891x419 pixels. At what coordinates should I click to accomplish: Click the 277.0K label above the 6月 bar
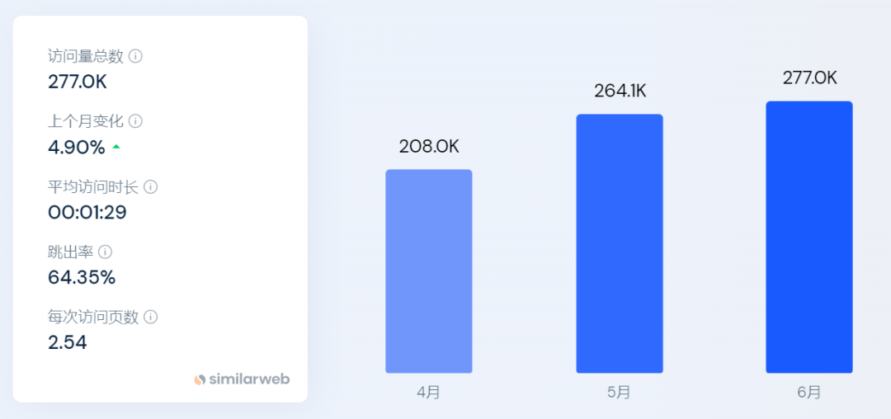coord(809,78)
